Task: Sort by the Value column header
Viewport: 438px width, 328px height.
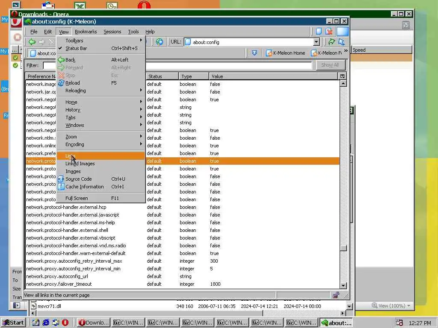Action: [273, 76]
